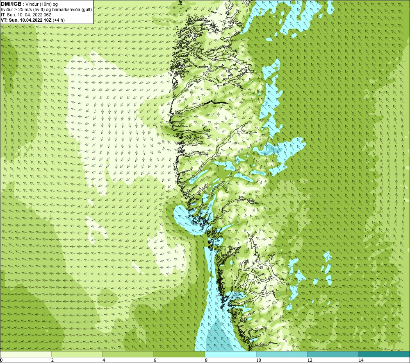
Task: Click the 6–8 m/s dark green legend swatch
Action: [179, 354]
